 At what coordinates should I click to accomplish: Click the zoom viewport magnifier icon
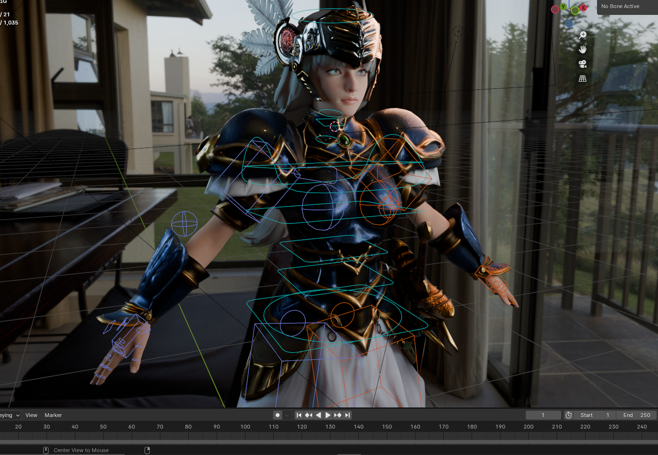click(583, 35)
